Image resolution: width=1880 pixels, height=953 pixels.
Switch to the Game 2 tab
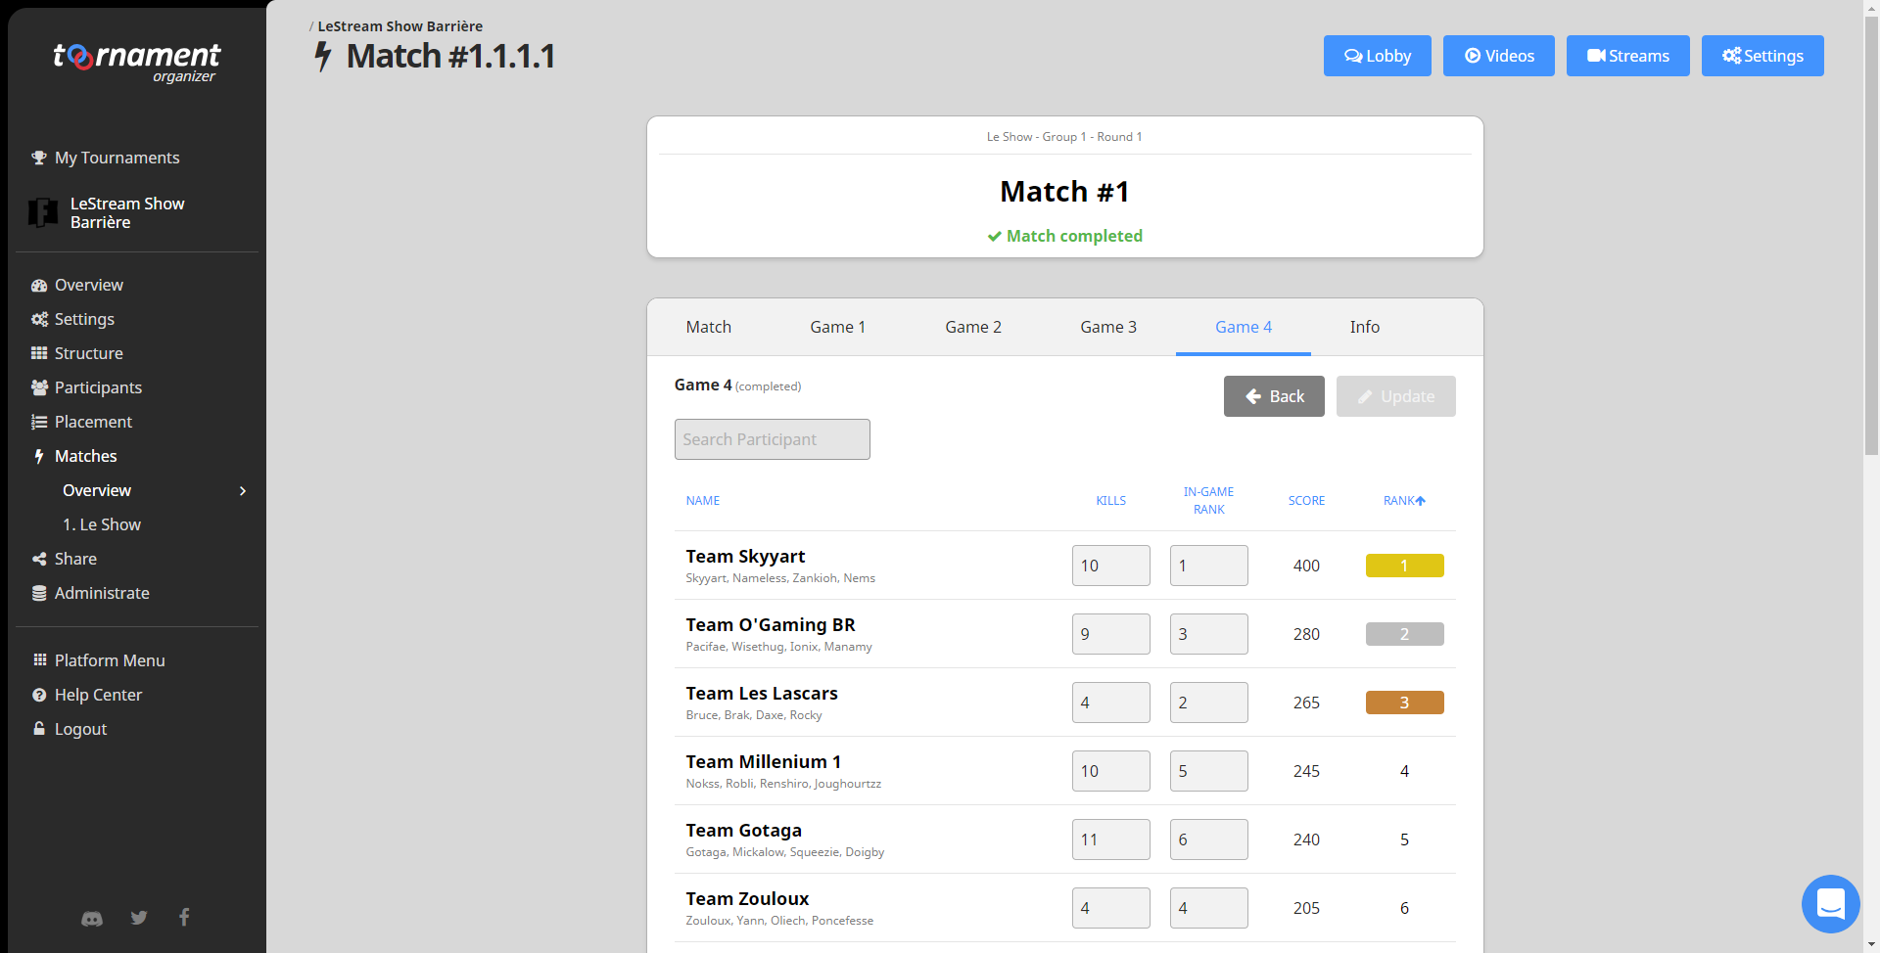point(973,327)
